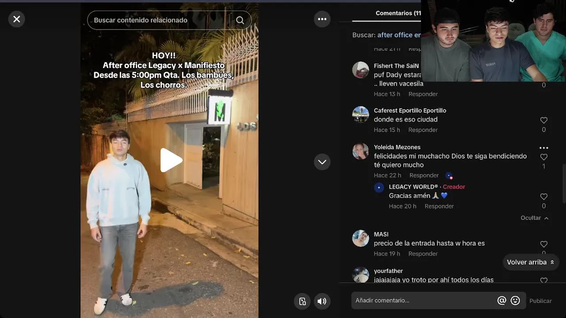Click the 'Hace 22 h' timestamp
The width and height of the screenshot is (566, 318).
[x=387, y=175]
